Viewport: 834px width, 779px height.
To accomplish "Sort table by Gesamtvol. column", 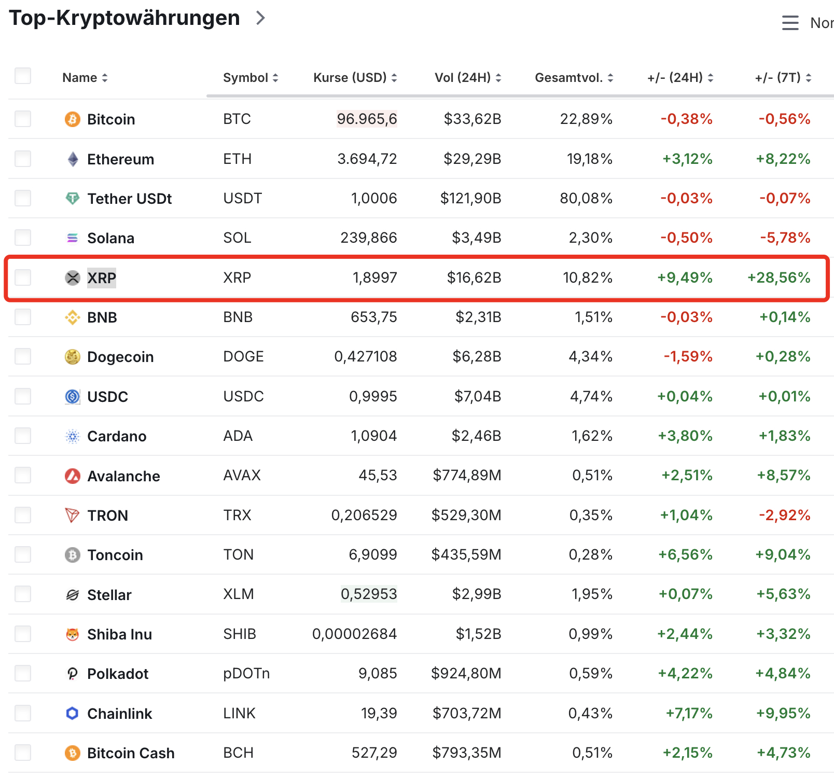I will [x=574, y=78].
